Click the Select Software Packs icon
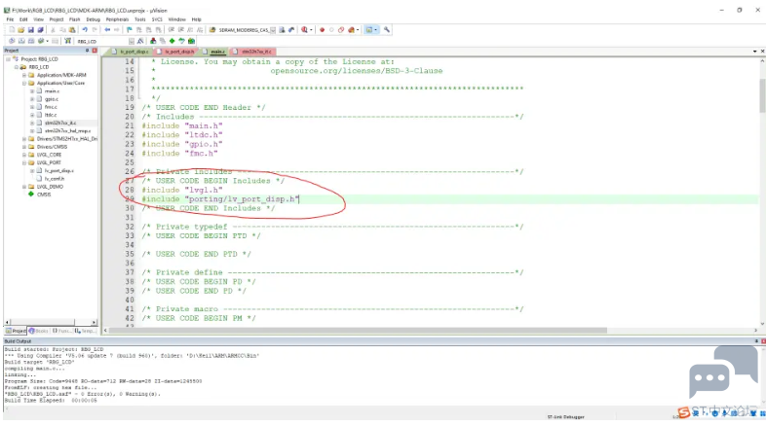The image size is (766, 426). coord(181,41)
